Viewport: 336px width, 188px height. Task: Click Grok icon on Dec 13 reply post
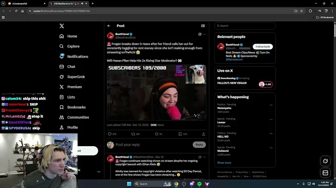coord(200,157)
